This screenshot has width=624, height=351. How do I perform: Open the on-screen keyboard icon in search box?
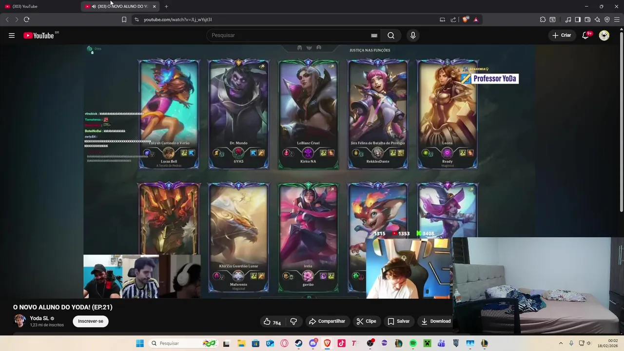pos(374,35)
